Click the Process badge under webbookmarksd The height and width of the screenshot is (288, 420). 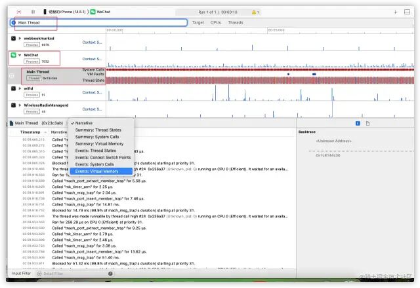click(32, 45)
